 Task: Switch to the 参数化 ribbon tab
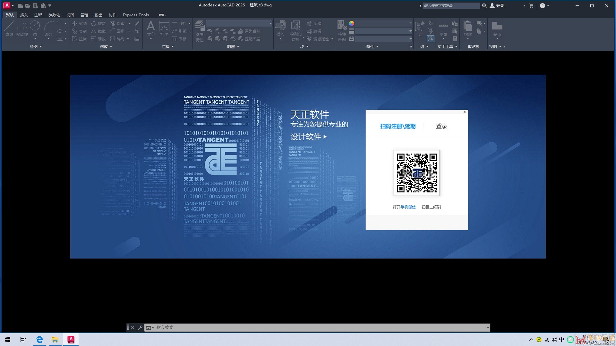(x=54, y=15)
